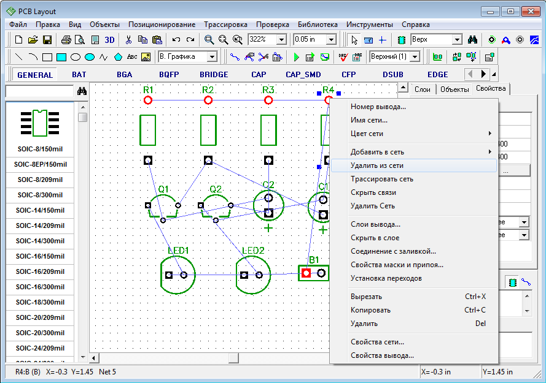Run the DRC check icon with red checkmark
Screen dimensions: 546x383
[x=343, y=57]
